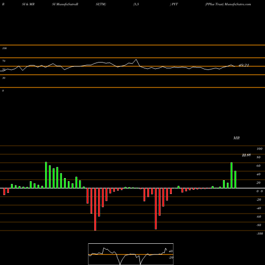Click the MR panel's -20 axis label

point(259,200)
